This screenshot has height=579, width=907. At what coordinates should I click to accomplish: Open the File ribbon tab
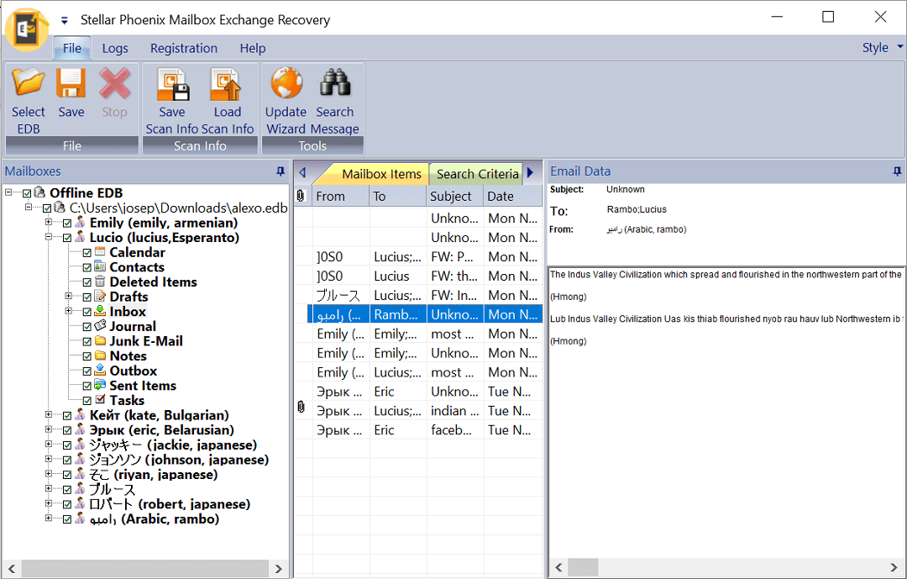pyautogui.click(x=71, y=48)
